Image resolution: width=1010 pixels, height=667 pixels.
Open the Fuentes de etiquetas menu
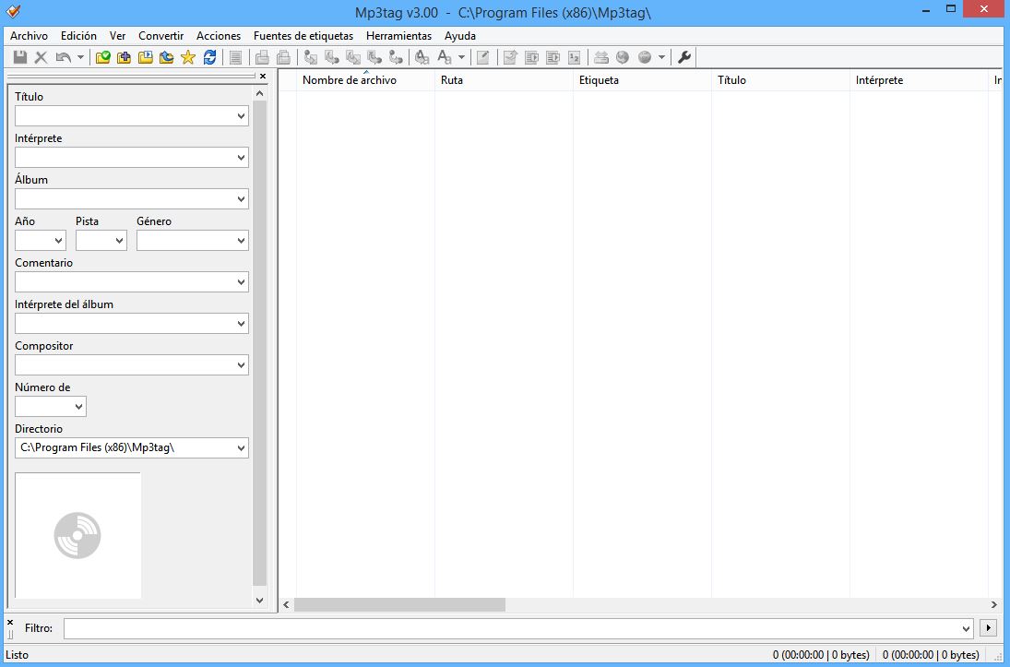[x=303, y=36]
